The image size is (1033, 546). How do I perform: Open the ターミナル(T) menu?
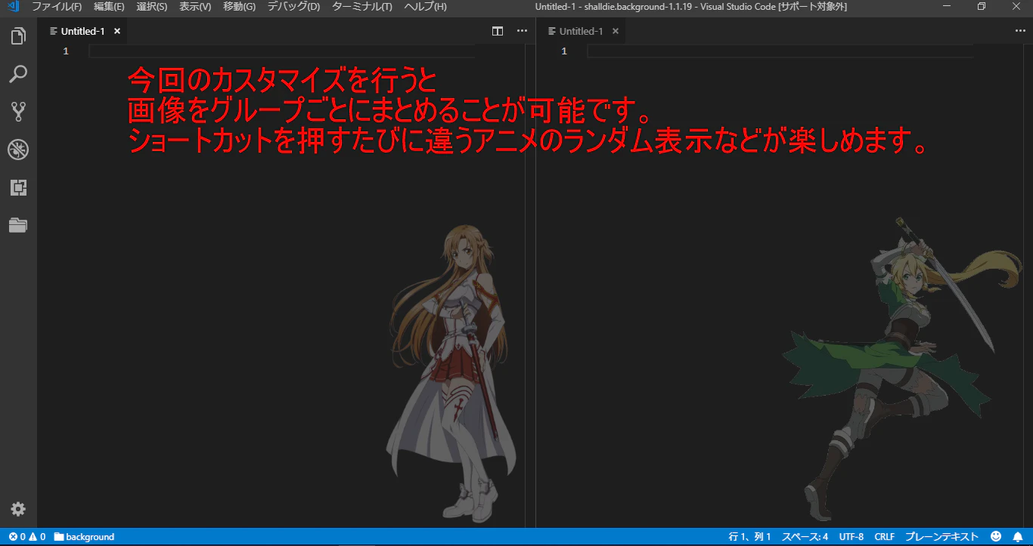point(361,7)
